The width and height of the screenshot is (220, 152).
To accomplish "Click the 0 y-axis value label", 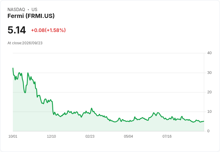I will (208, 131).
